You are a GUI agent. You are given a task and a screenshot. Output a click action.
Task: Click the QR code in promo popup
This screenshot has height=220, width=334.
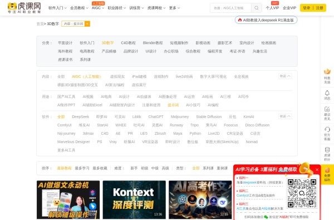(x=302, y=193)
